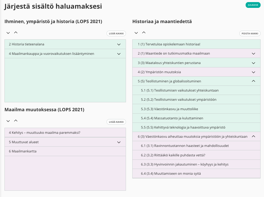
Task: Expand 4 Maailmankauppa ja vuorovaikutuksen lisääntyminen
Action: [x=119, y=54]
